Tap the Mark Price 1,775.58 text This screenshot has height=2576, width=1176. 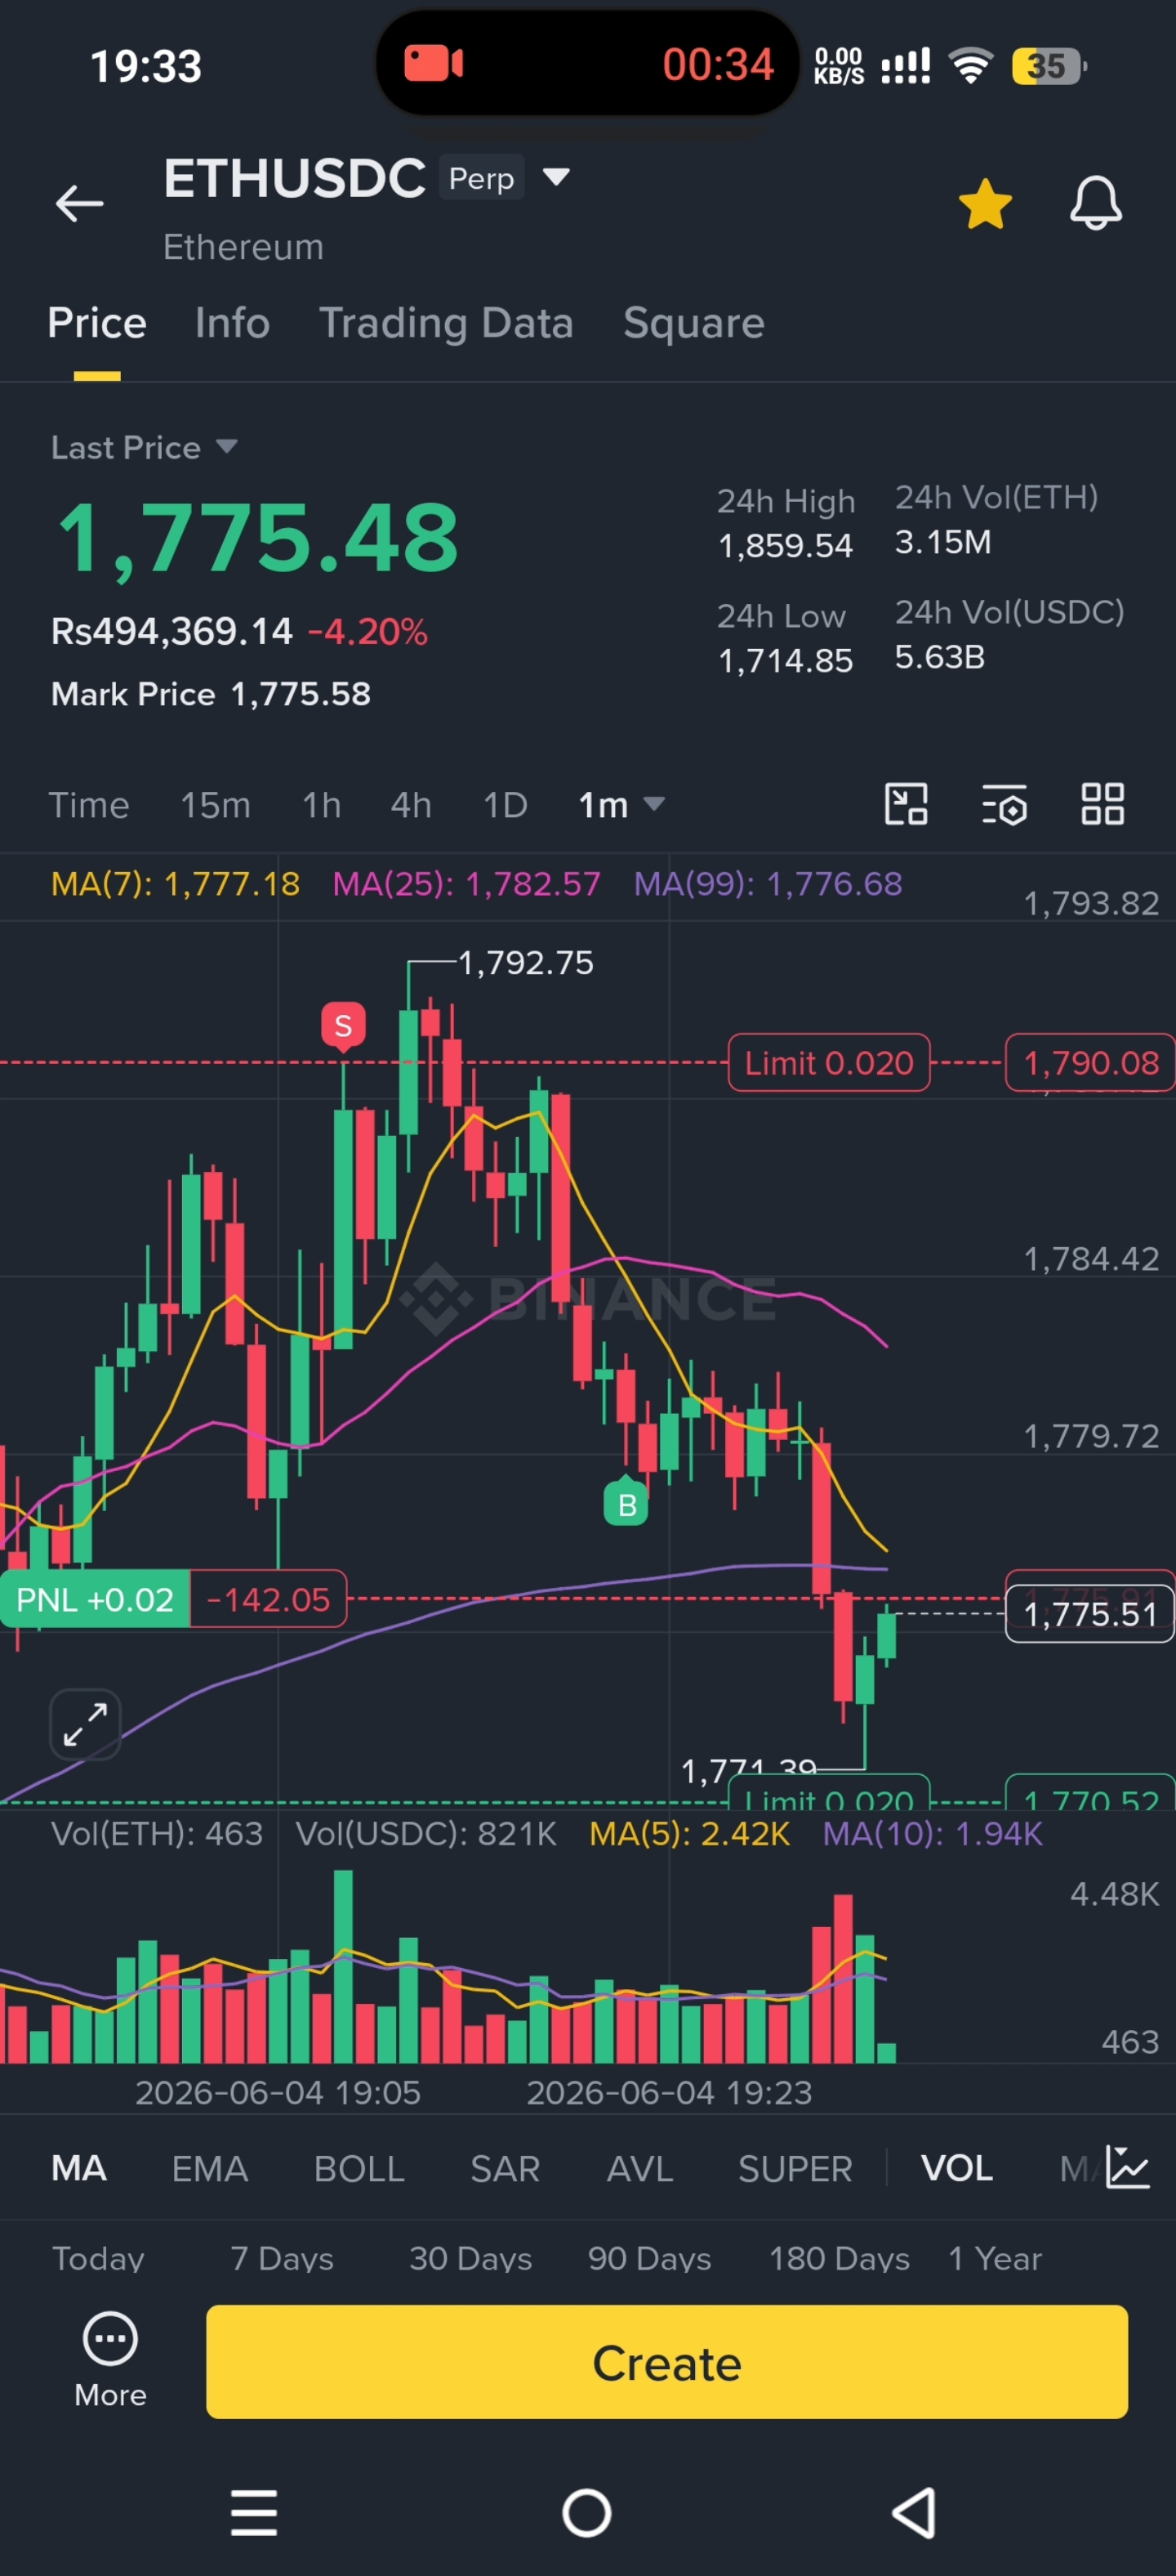(x=211, y=694)
